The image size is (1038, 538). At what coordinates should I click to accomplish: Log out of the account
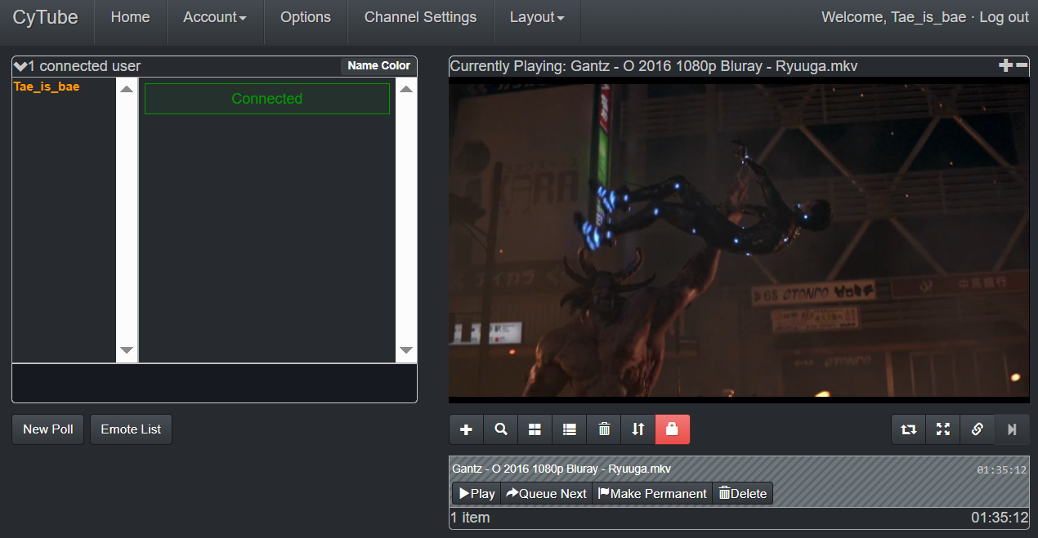1004,17
